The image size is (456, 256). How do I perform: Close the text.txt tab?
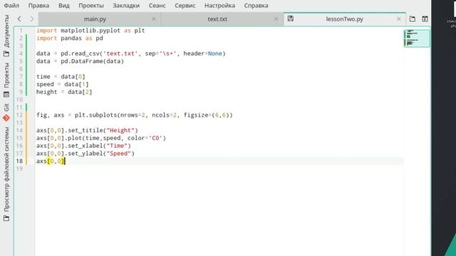pyautogui.click(x=276, y=19)
